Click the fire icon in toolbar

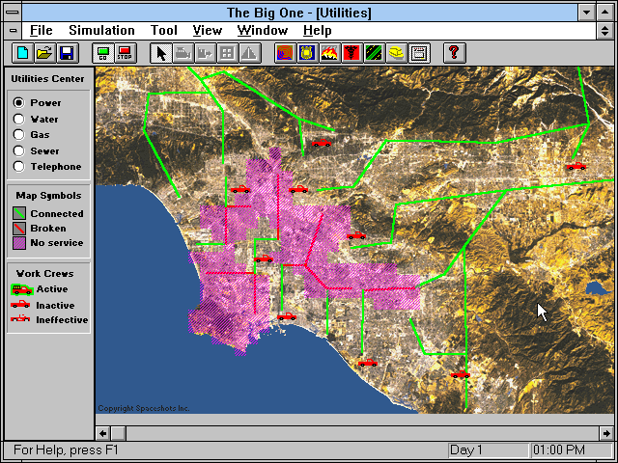tap(329, 52)
